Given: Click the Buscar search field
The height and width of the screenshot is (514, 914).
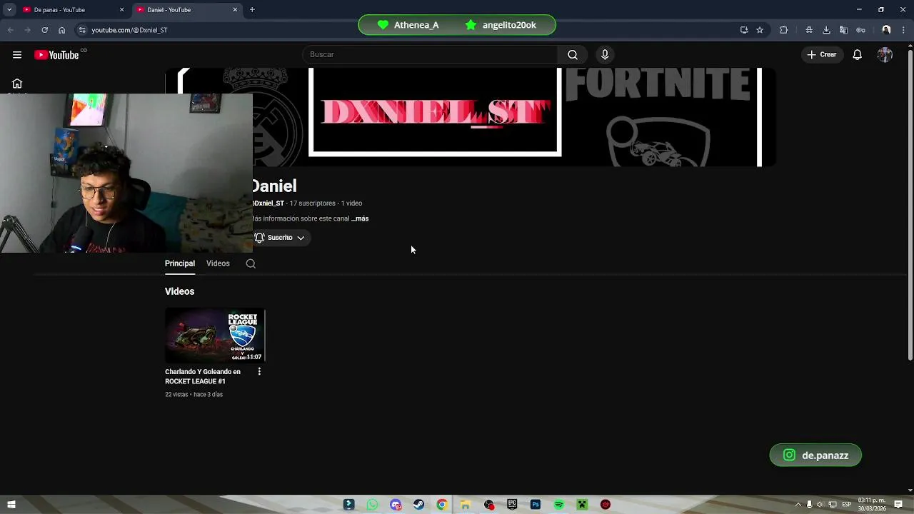Looking at the screenshot, I should 431,55.
